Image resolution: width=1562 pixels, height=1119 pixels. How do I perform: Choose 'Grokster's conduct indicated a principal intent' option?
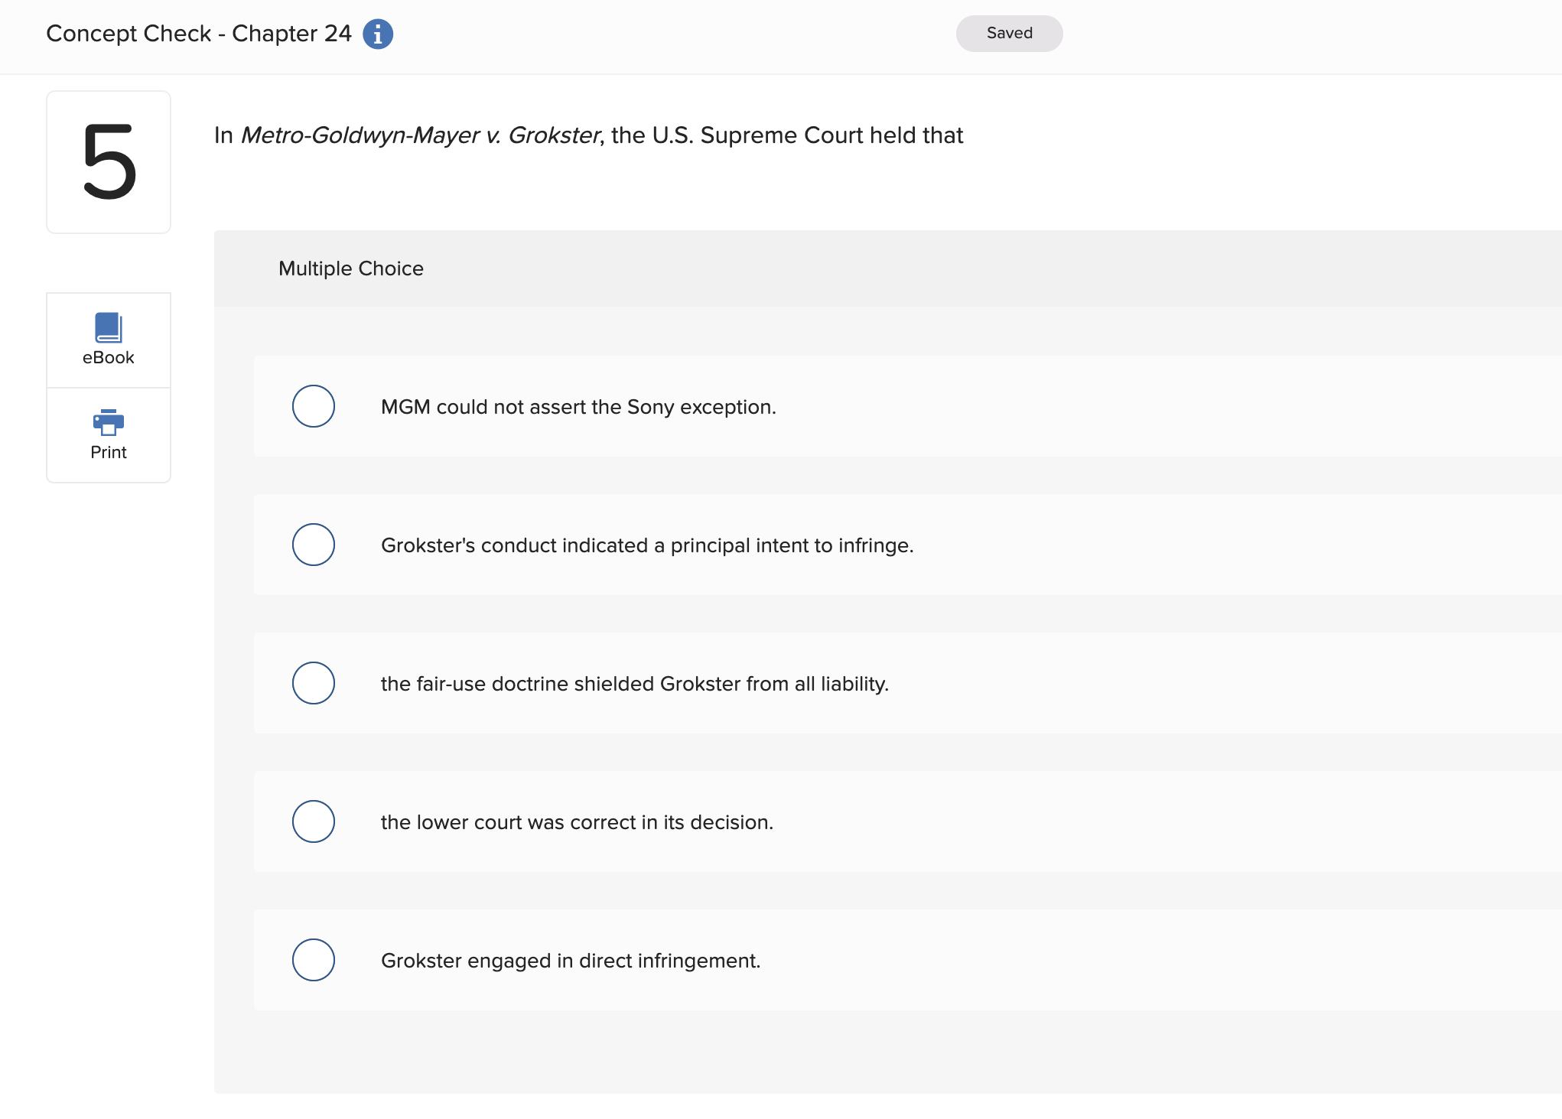(314, 545)
